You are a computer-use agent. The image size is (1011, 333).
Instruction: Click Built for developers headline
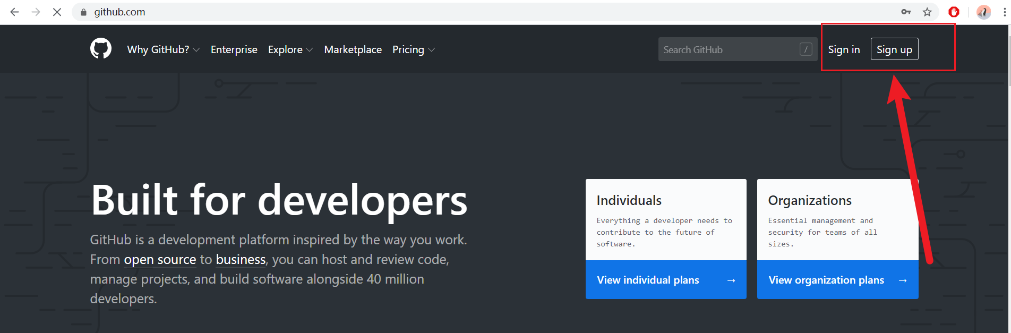pos(279,200)
